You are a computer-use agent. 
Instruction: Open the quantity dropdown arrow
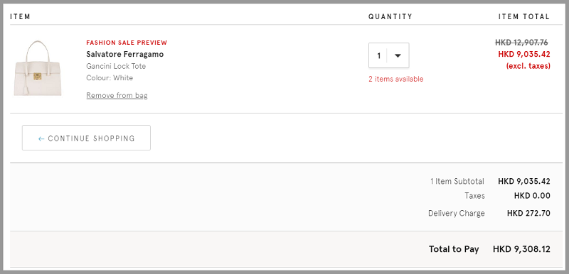pos(398,56)
